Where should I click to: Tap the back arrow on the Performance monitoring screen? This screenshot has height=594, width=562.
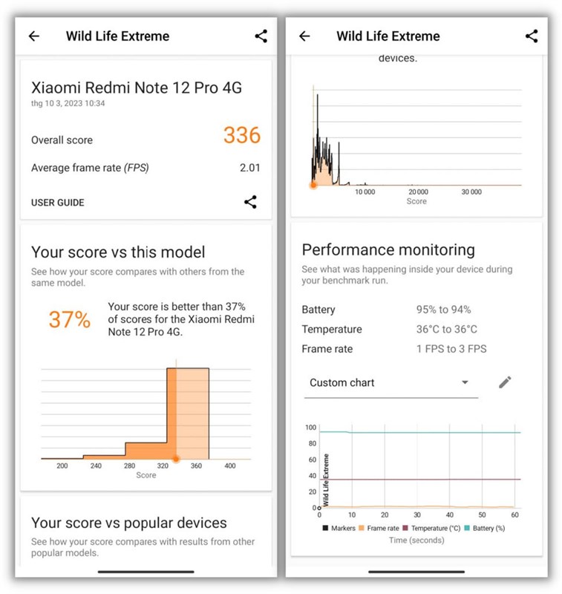(x=304, y=36)
